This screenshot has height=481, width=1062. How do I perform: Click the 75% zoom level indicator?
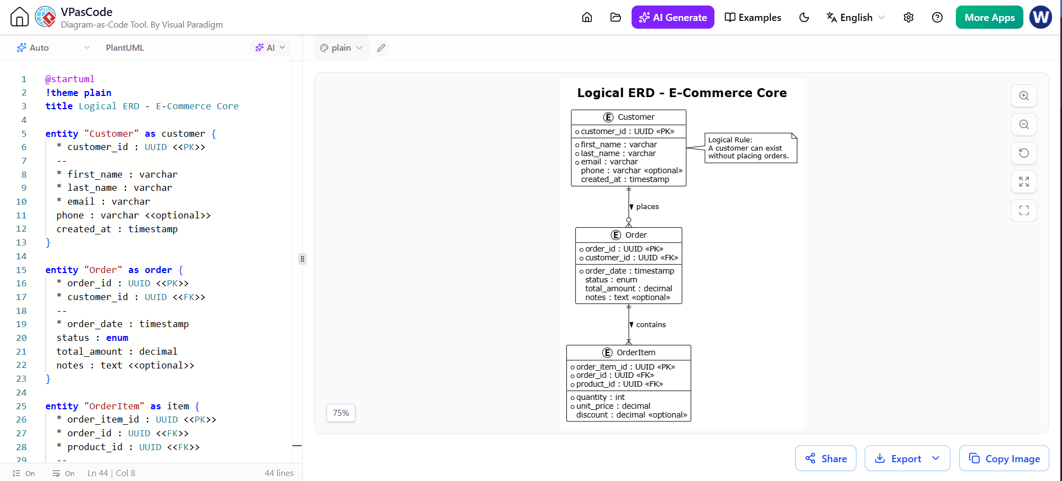(x=341, y=413)
